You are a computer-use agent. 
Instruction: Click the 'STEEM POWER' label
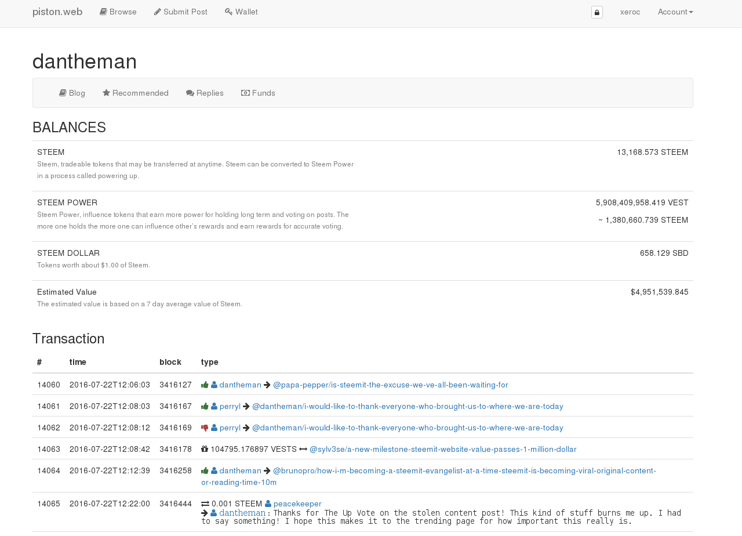[67, 203]
